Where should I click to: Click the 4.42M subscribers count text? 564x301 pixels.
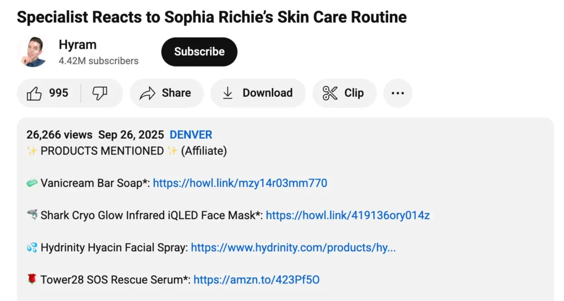coord(99,61)
